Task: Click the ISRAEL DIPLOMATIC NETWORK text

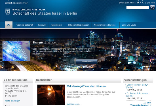Action: click(x=29, y=10)
